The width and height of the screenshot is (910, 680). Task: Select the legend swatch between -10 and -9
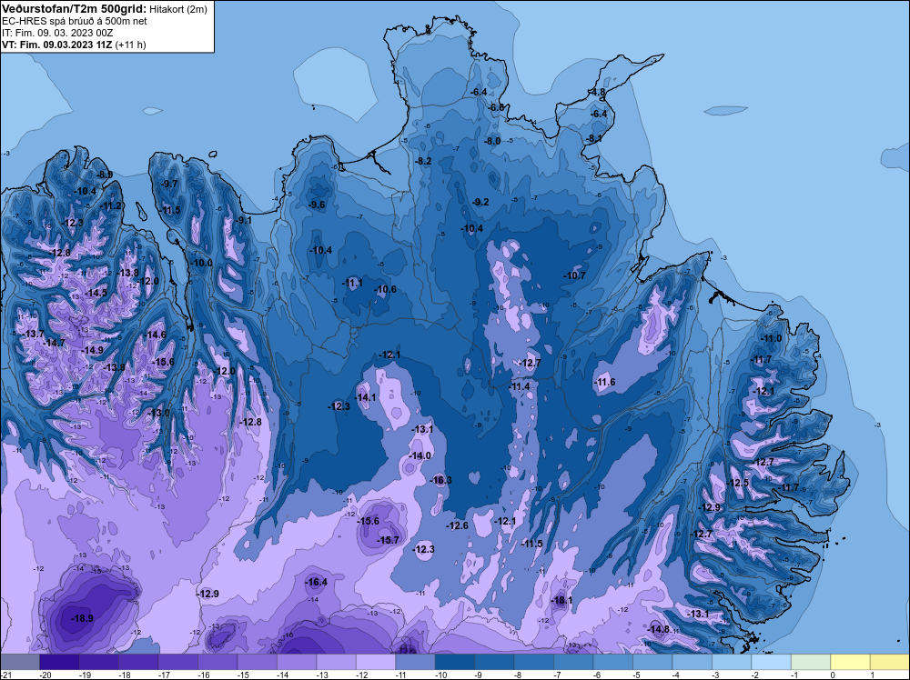coord(455,662)
